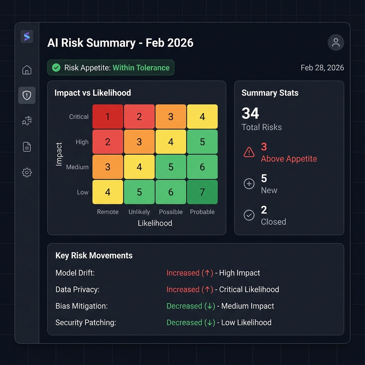Click the warning triangle beside Above Appetite
The height and width of the screenshot is (365, 365).
[249, 152]
